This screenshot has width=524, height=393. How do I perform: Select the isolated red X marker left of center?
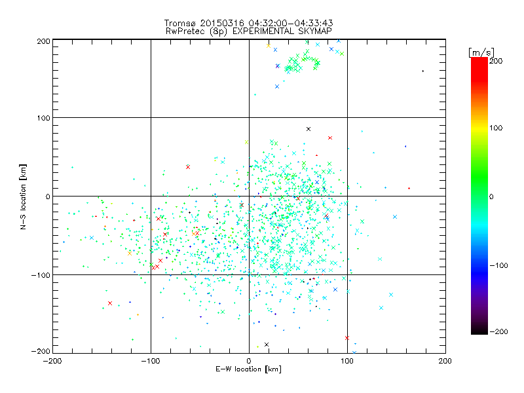click(188, 167)
